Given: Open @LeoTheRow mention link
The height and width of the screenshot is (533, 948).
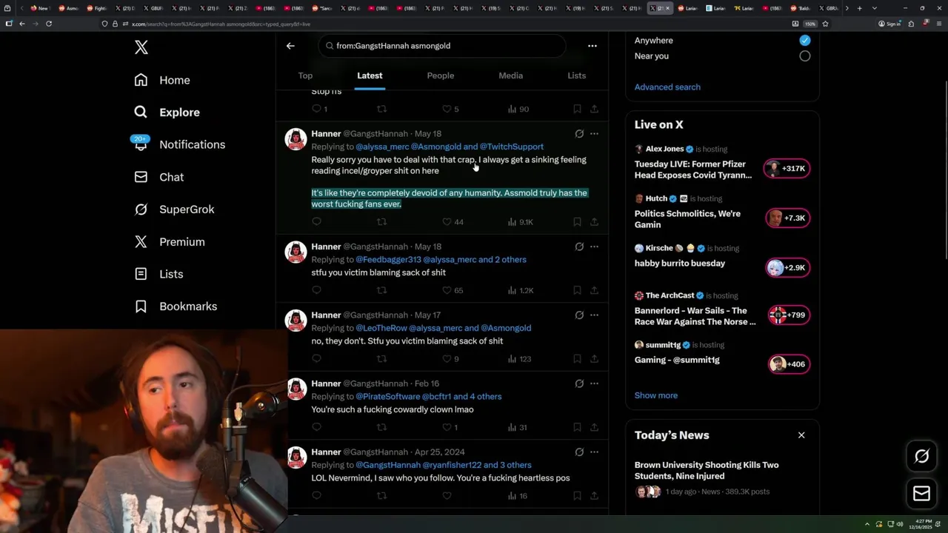Looking at the screenshot, I should click(381, 328).
